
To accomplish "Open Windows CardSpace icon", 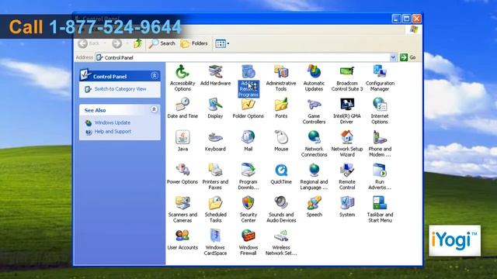I will 216,243.
